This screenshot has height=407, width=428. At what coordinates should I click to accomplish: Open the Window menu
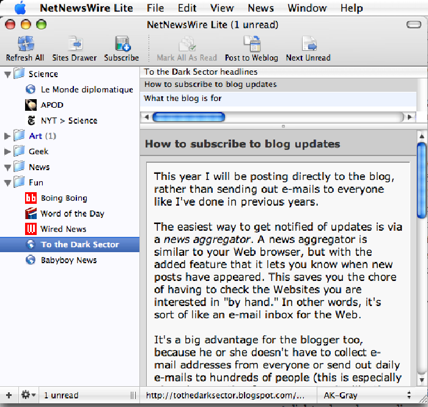(307, 8)
